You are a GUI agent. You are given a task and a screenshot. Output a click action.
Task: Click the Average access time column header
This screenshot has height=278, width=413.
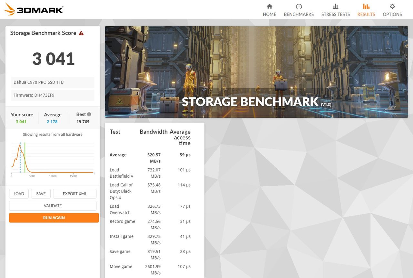click(180, 137)
